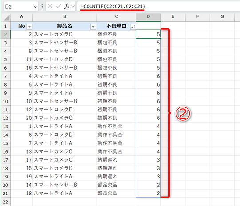Select column A header
The width and height of the screenshot is (240, 206).
[x=22, y=17]
